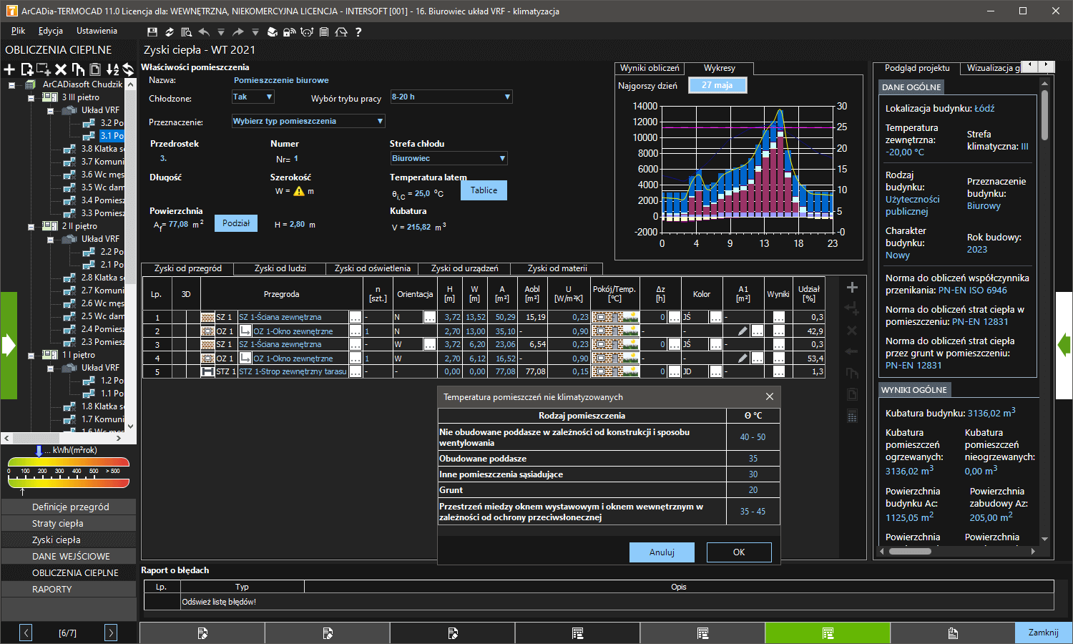The image size is (1073, 644).
Task: Edit A1 area of the first OZ 1 window
Action: 743,331
